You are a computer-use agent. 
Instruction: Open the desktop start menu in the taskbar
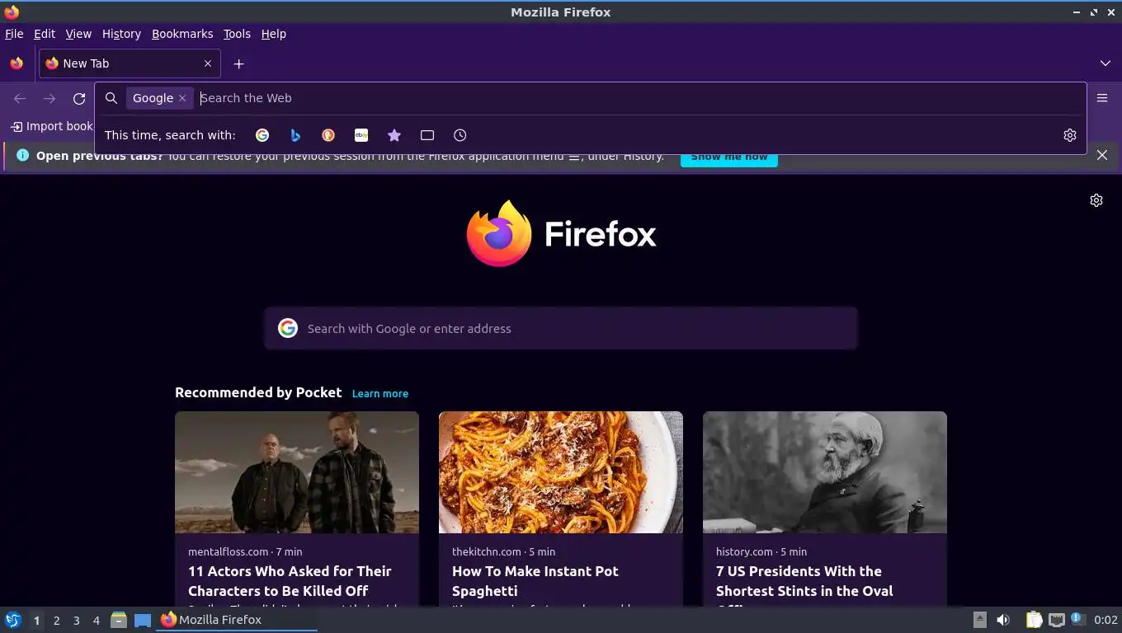click(13, 620)
